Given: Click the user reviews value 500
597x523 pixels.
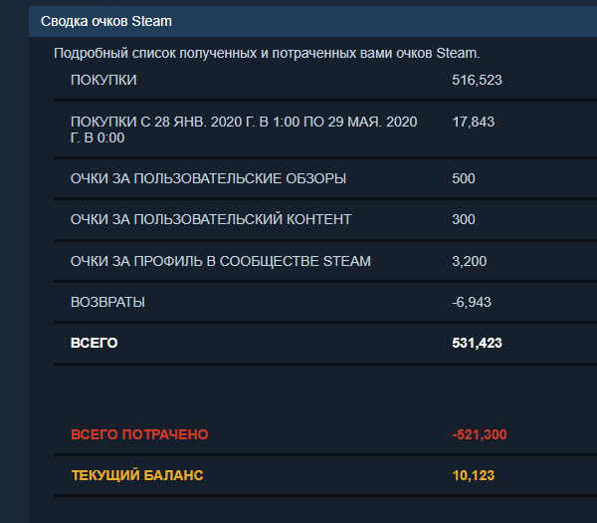Looking at the screenshot, I should click(x=464, y=178).
